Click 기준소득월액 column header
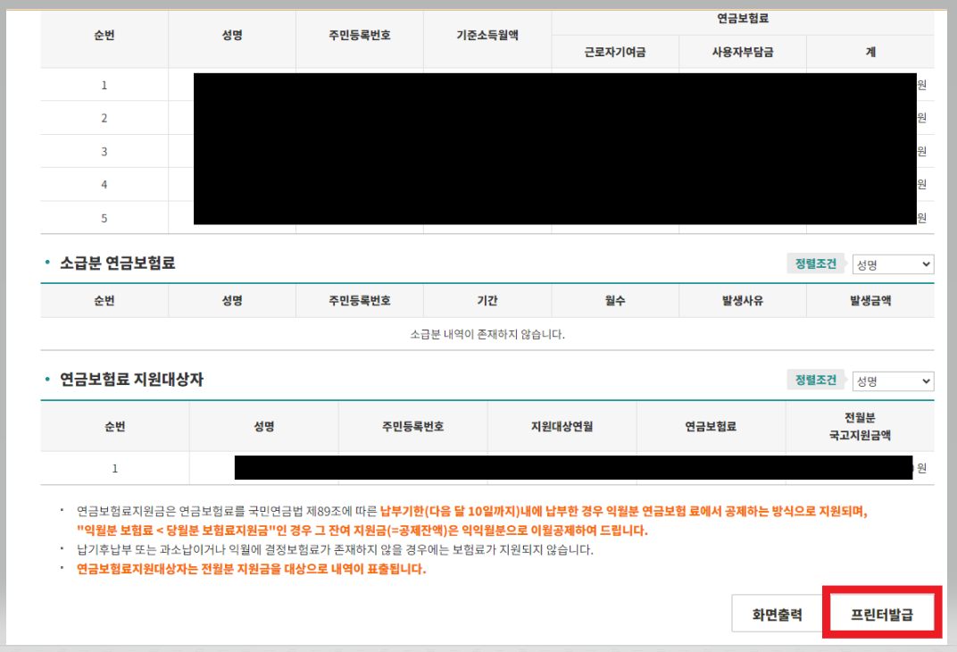The height and width of the screenshot is (652, 957). click(x=487, y=36)
